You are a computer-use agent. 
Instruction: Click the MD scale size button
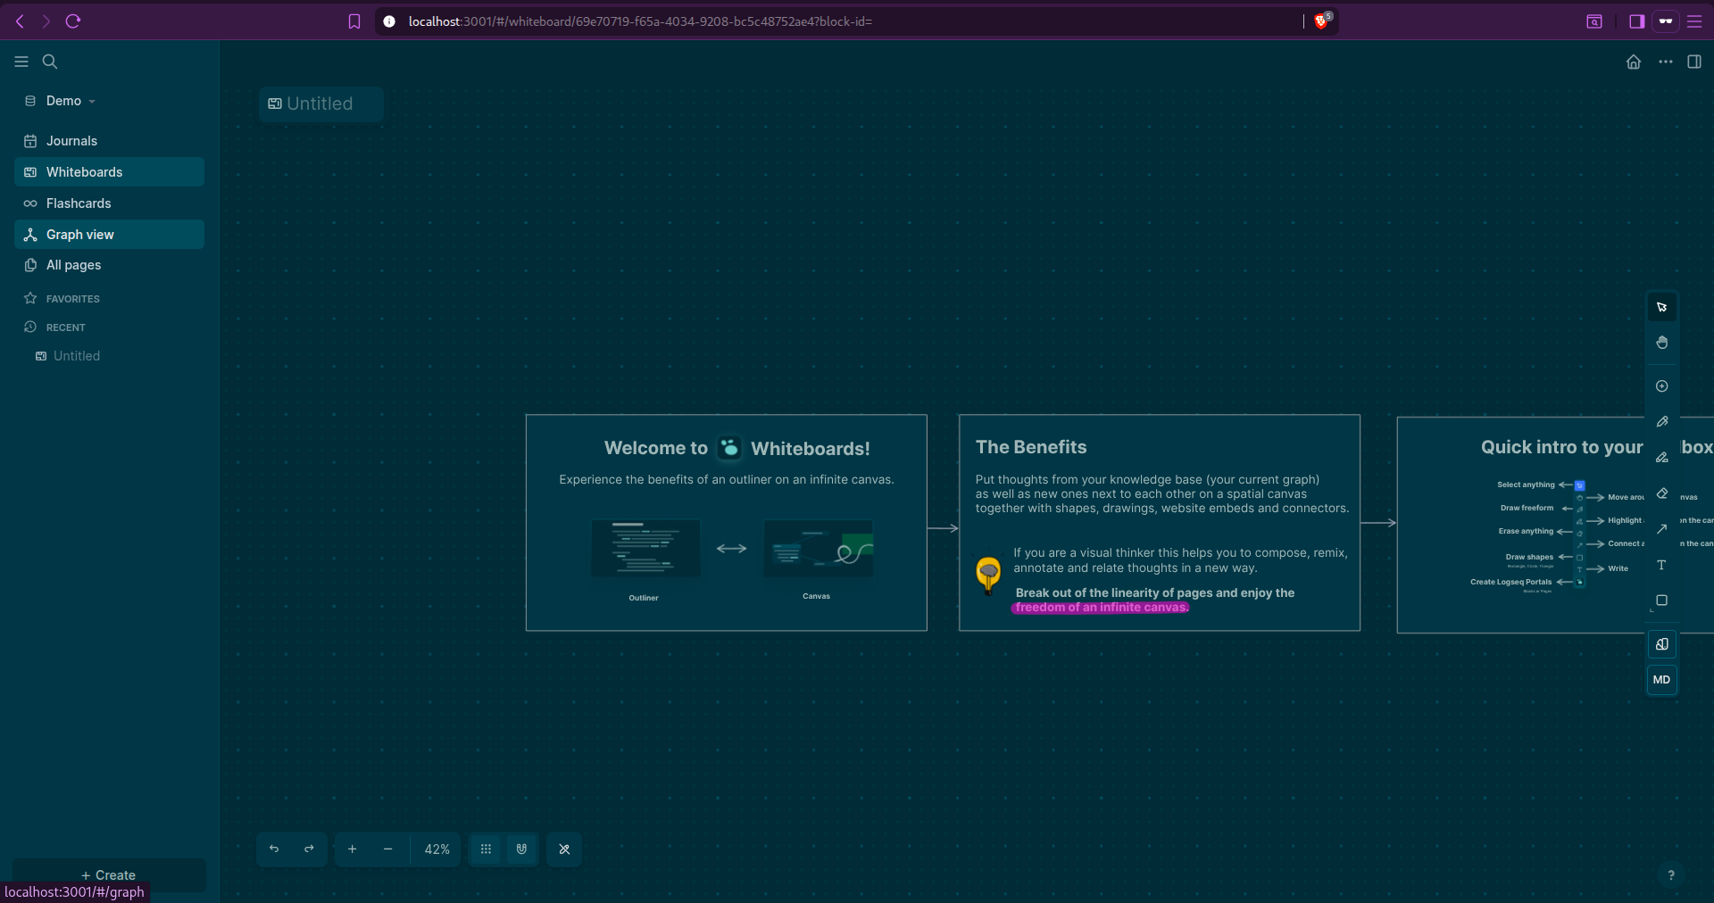point(1661,680)
